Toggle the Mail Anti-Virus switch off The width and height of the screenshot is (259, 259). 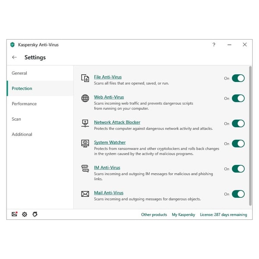click(x=238, y=194)
